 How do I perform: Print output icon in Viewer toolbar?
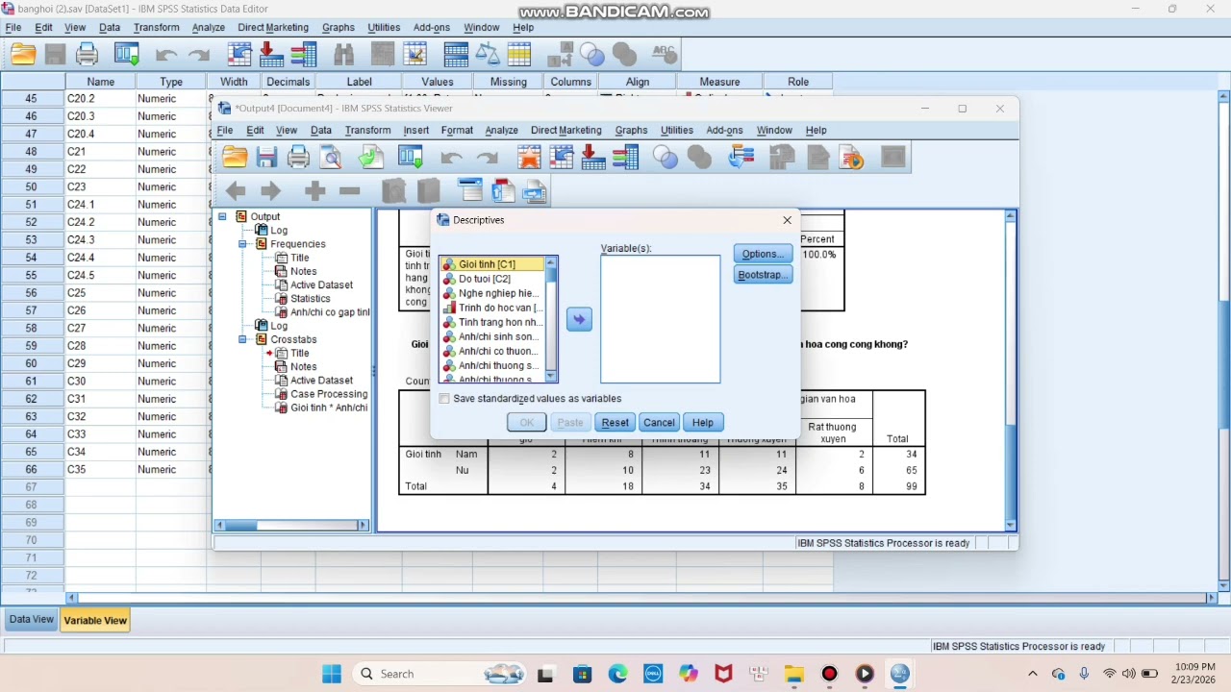[x=298, y=157]
